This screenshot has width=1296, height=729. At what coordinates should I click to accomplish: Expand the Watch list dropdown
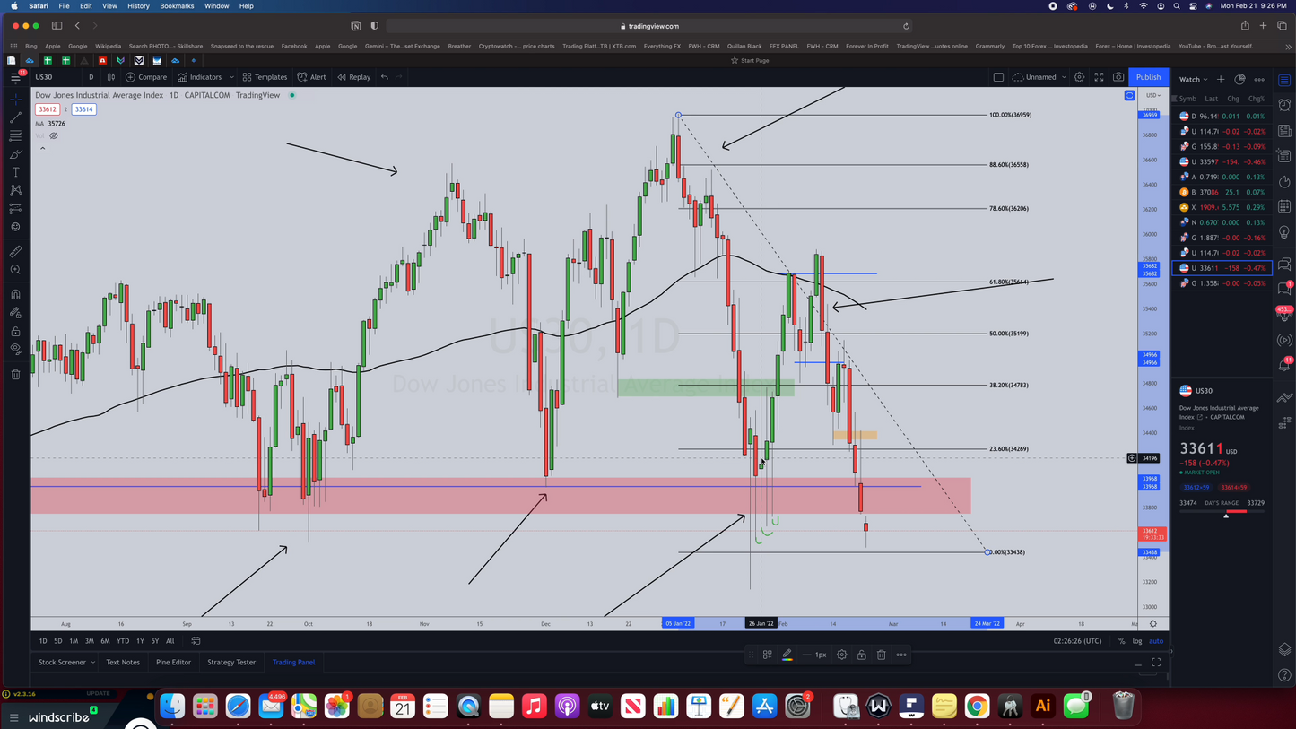click(1194, 80)
